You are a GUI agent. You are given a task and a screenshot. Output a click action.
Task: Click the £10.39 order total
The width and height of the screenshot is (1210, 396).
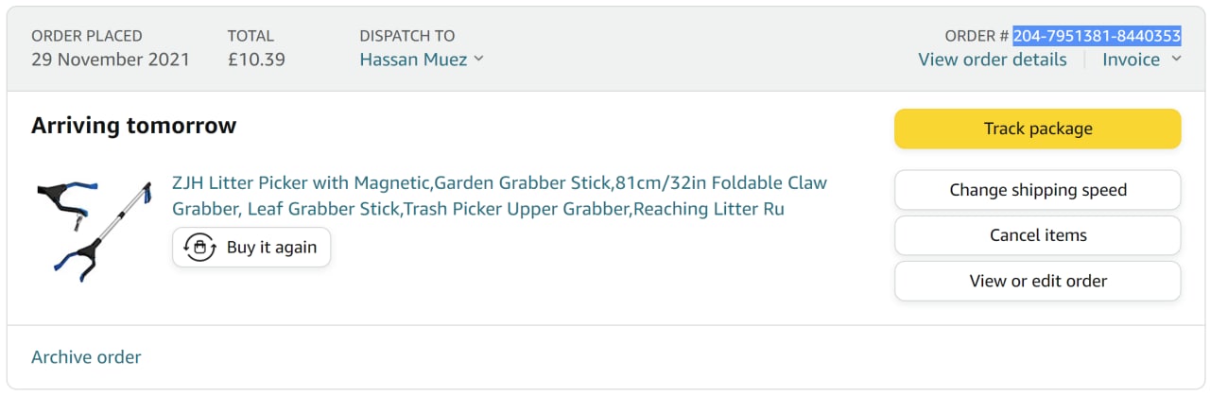pyautogui.click(x=256, y=60)
